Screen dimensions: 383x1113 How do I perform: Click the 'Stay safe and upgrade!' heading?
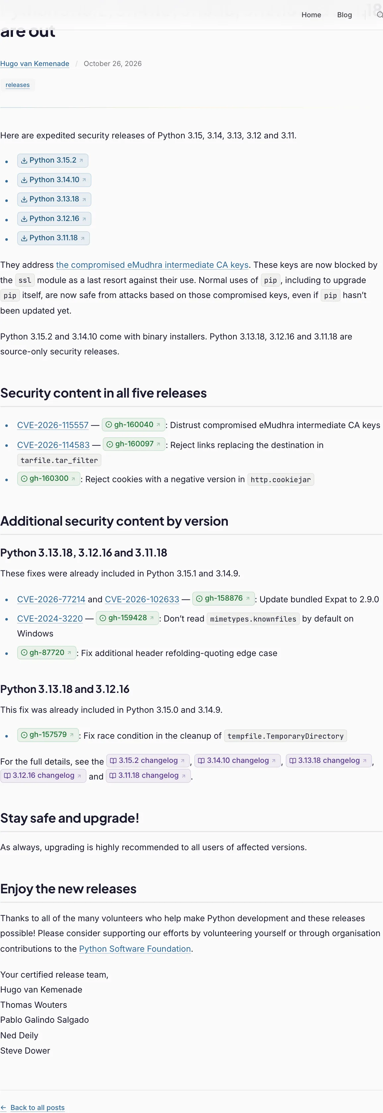pyautogui.click(x=70, y=818)
